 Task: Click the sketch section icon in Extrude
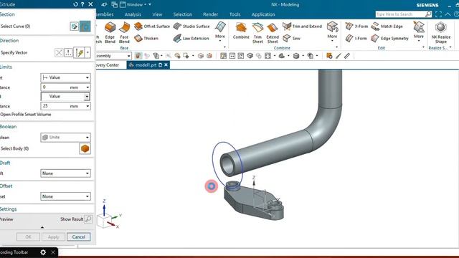[x=75, y=27]
